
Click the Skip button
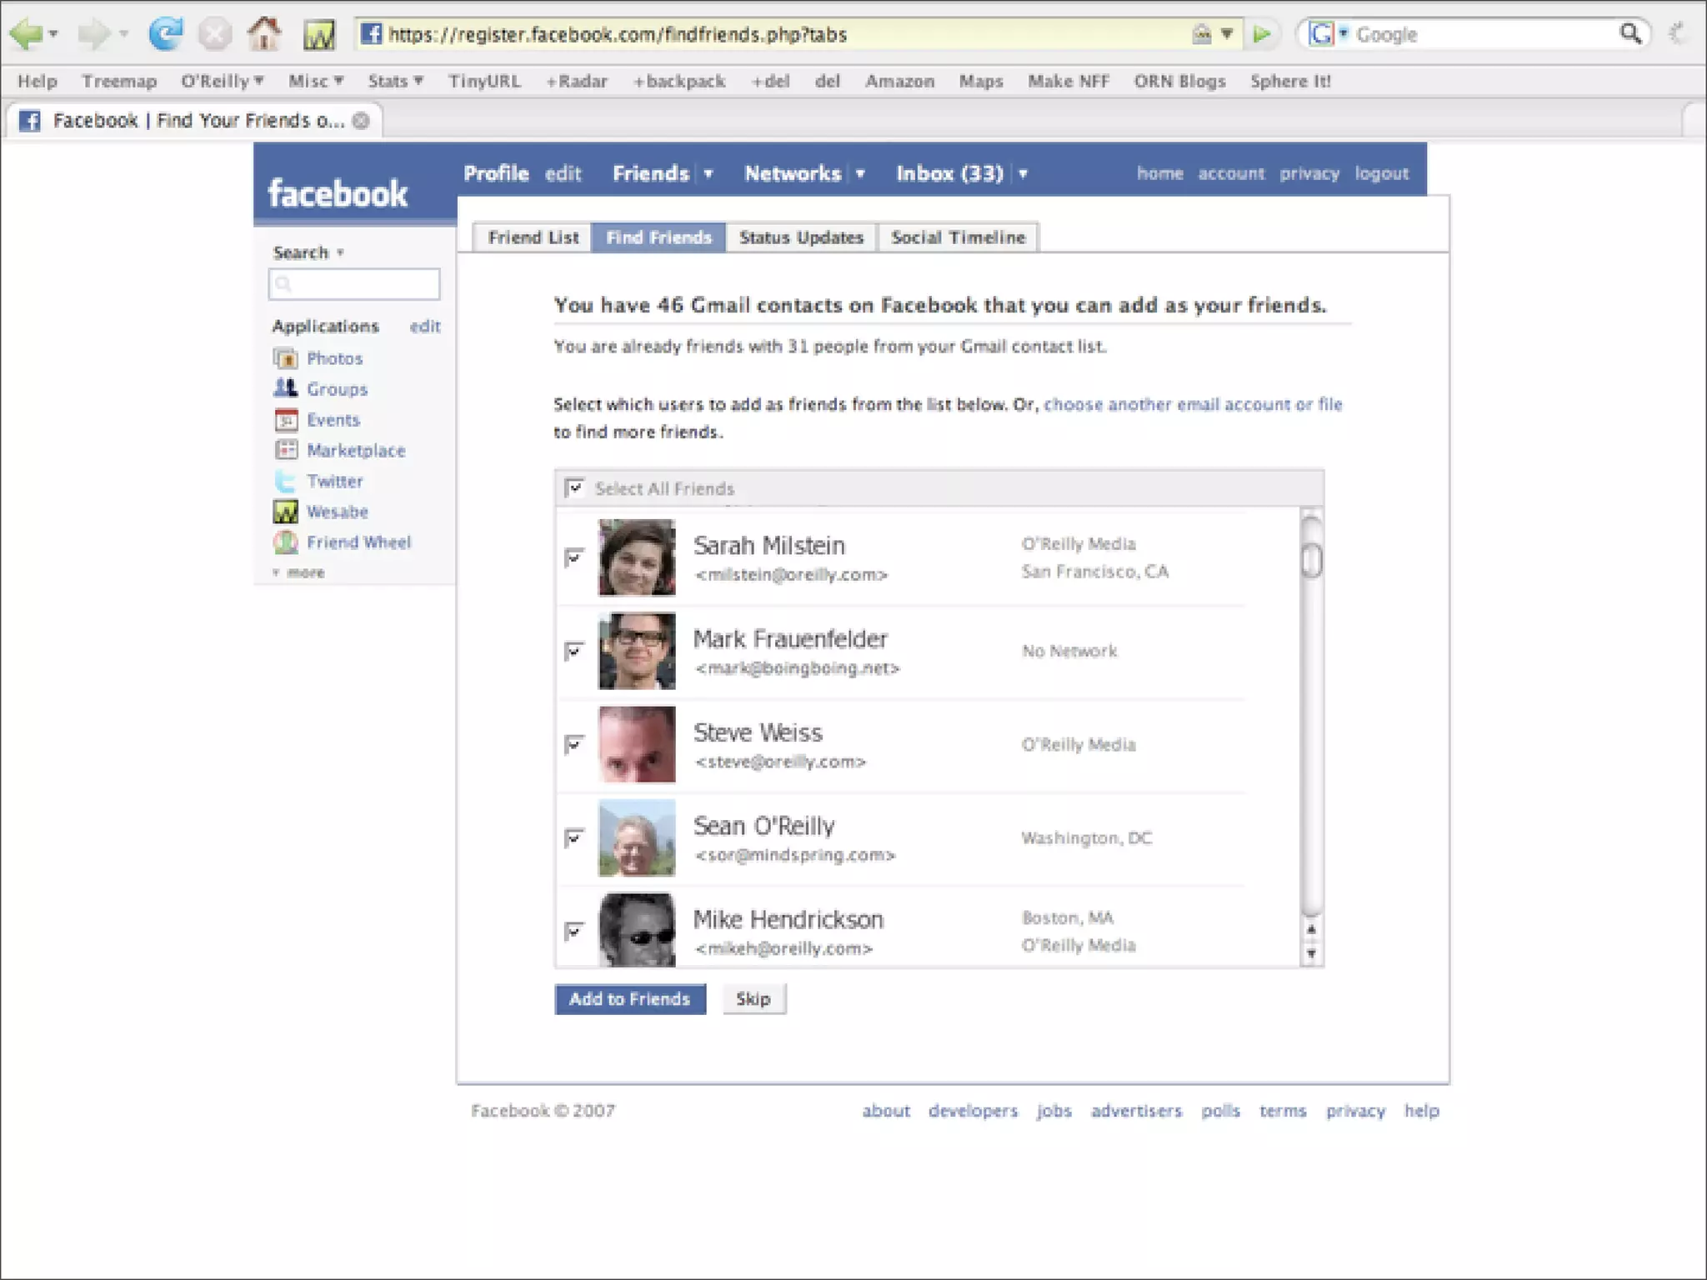(753, 999)
